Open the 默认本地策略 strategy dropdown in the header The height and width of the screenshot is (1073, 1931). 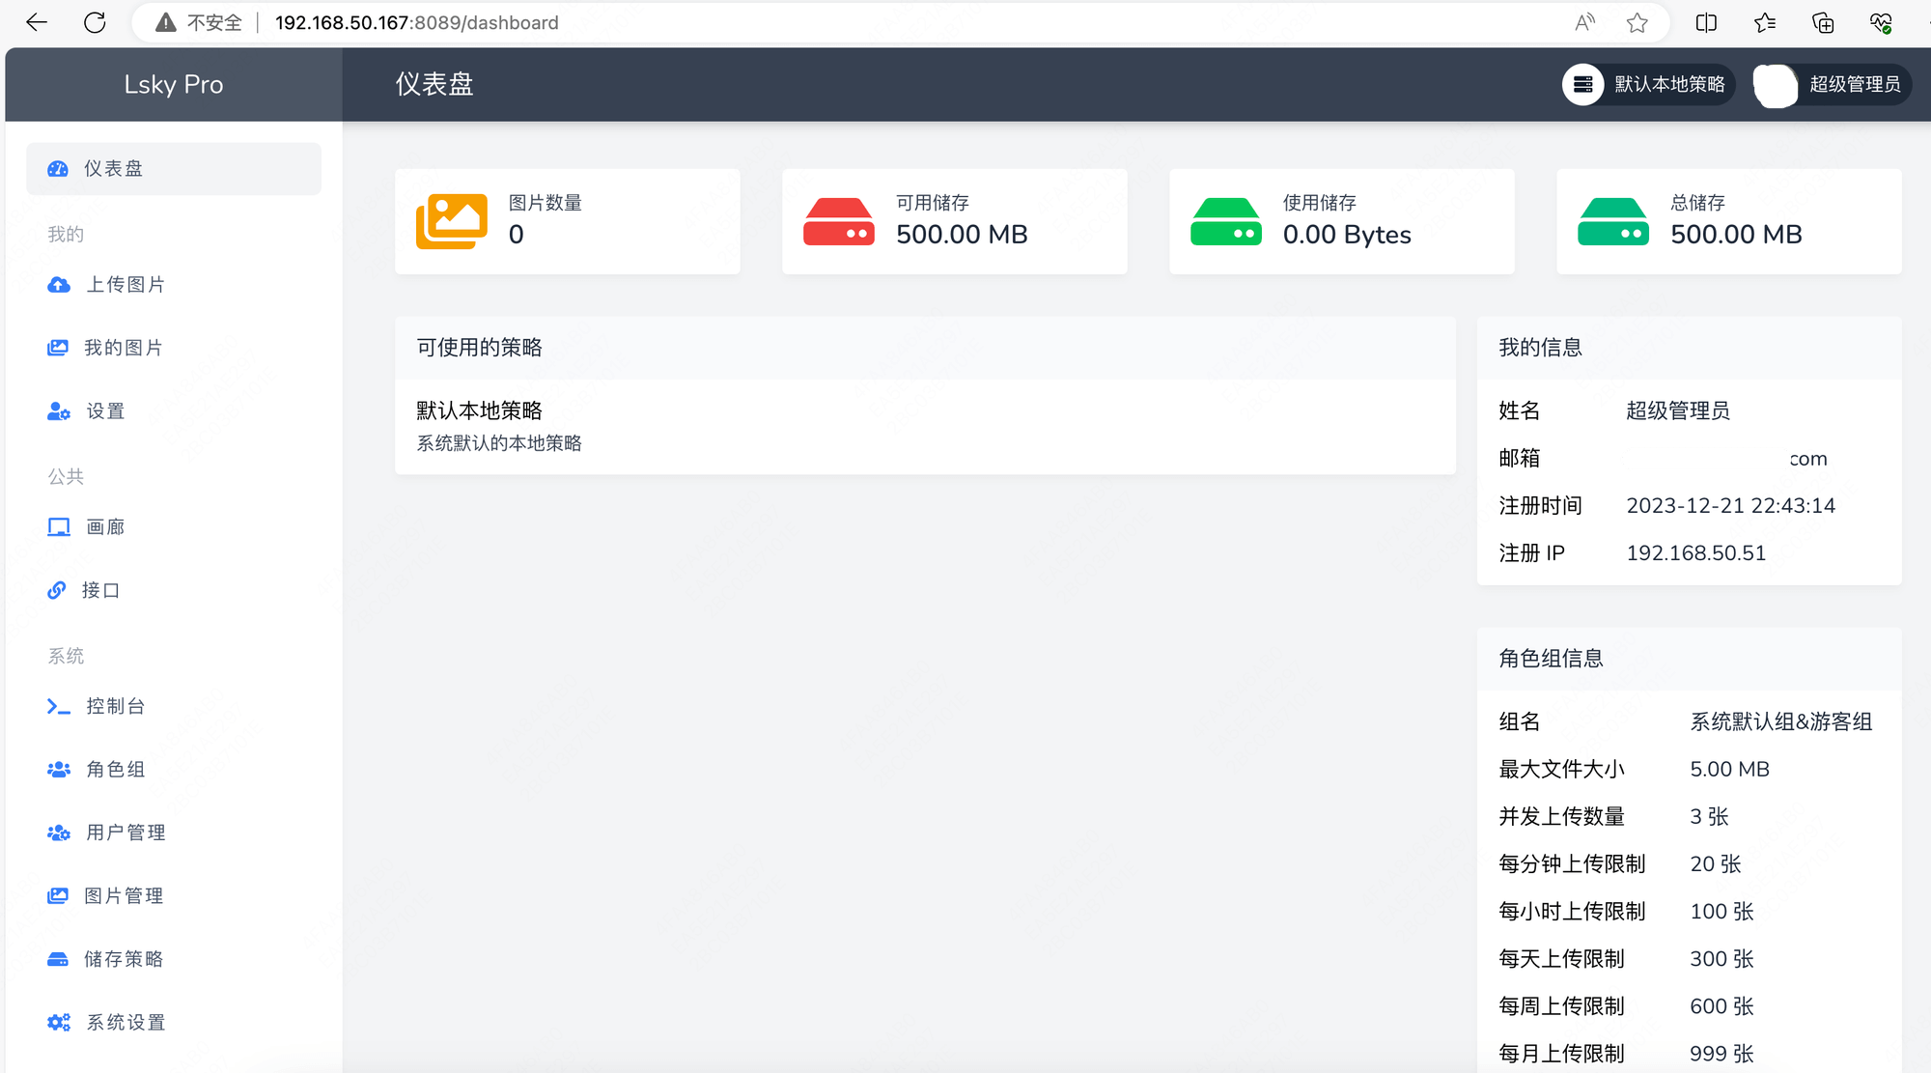[1648, 85]
